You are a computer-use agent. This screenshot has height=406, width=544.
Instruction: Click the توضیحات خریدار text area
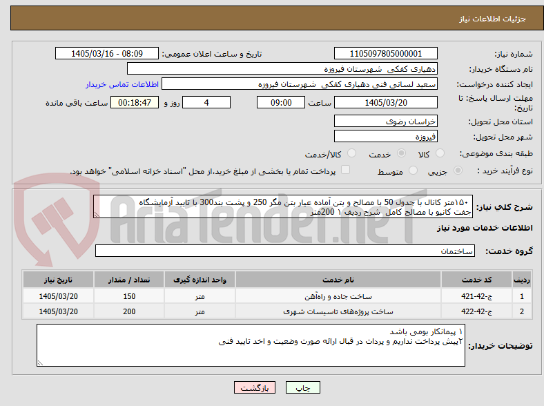[x=251, y=345]
